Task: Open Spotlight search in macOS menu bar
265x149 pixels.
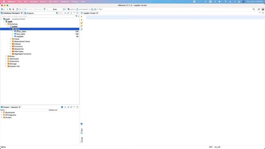Action: [235, 2]
